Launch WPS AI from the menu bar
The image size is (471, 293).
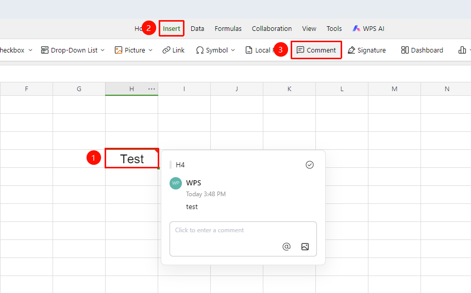(x=368, y=28)
